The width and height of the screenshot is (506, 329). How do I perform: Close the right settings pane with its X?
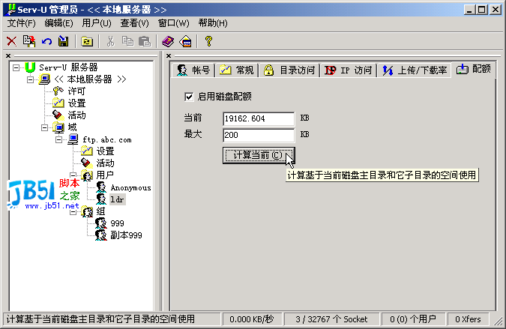point(169,55)
